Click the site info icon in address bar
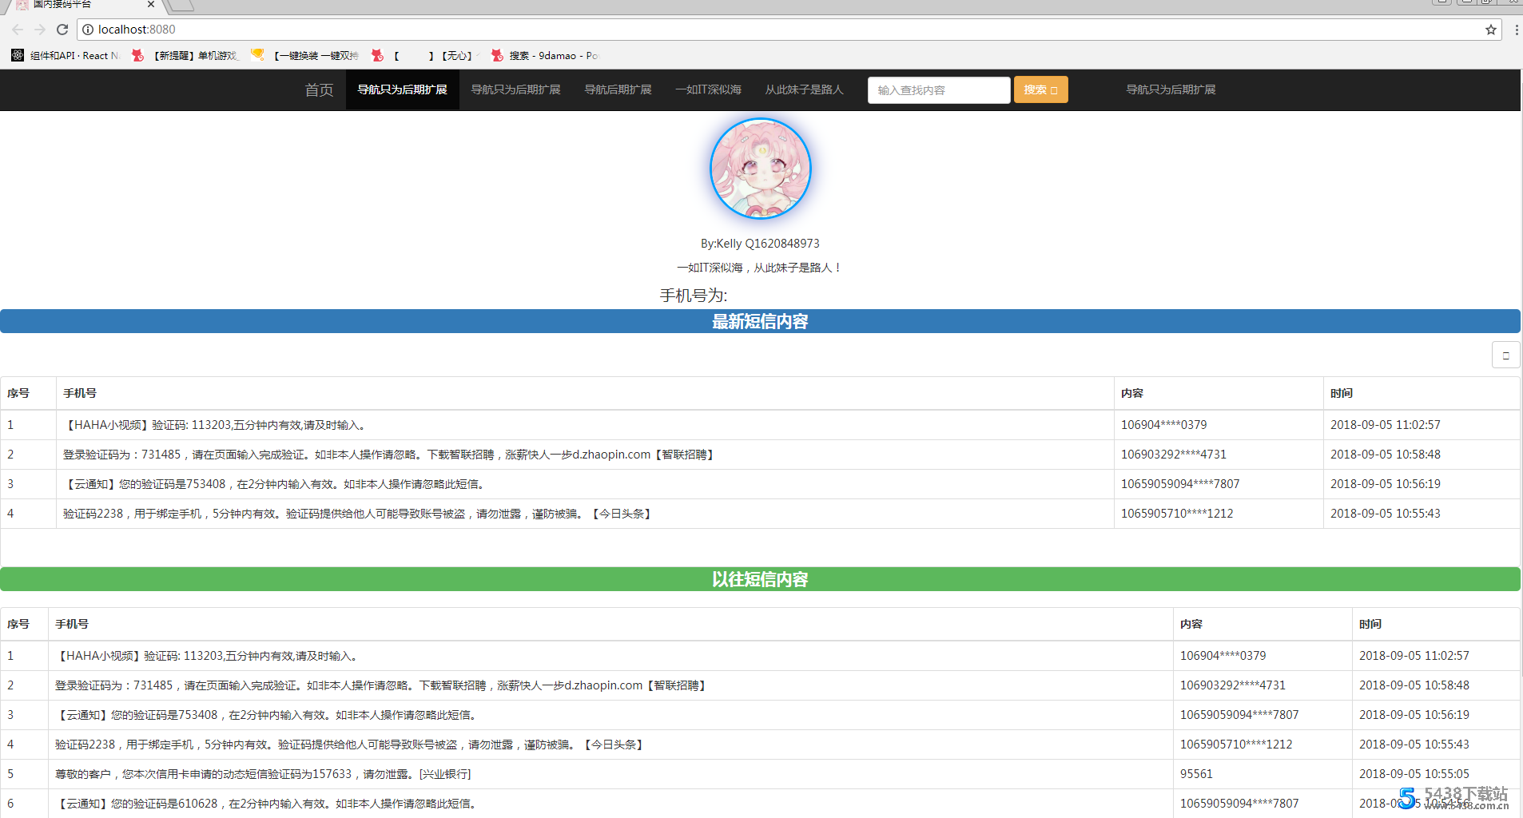 (x=88, y=30)
